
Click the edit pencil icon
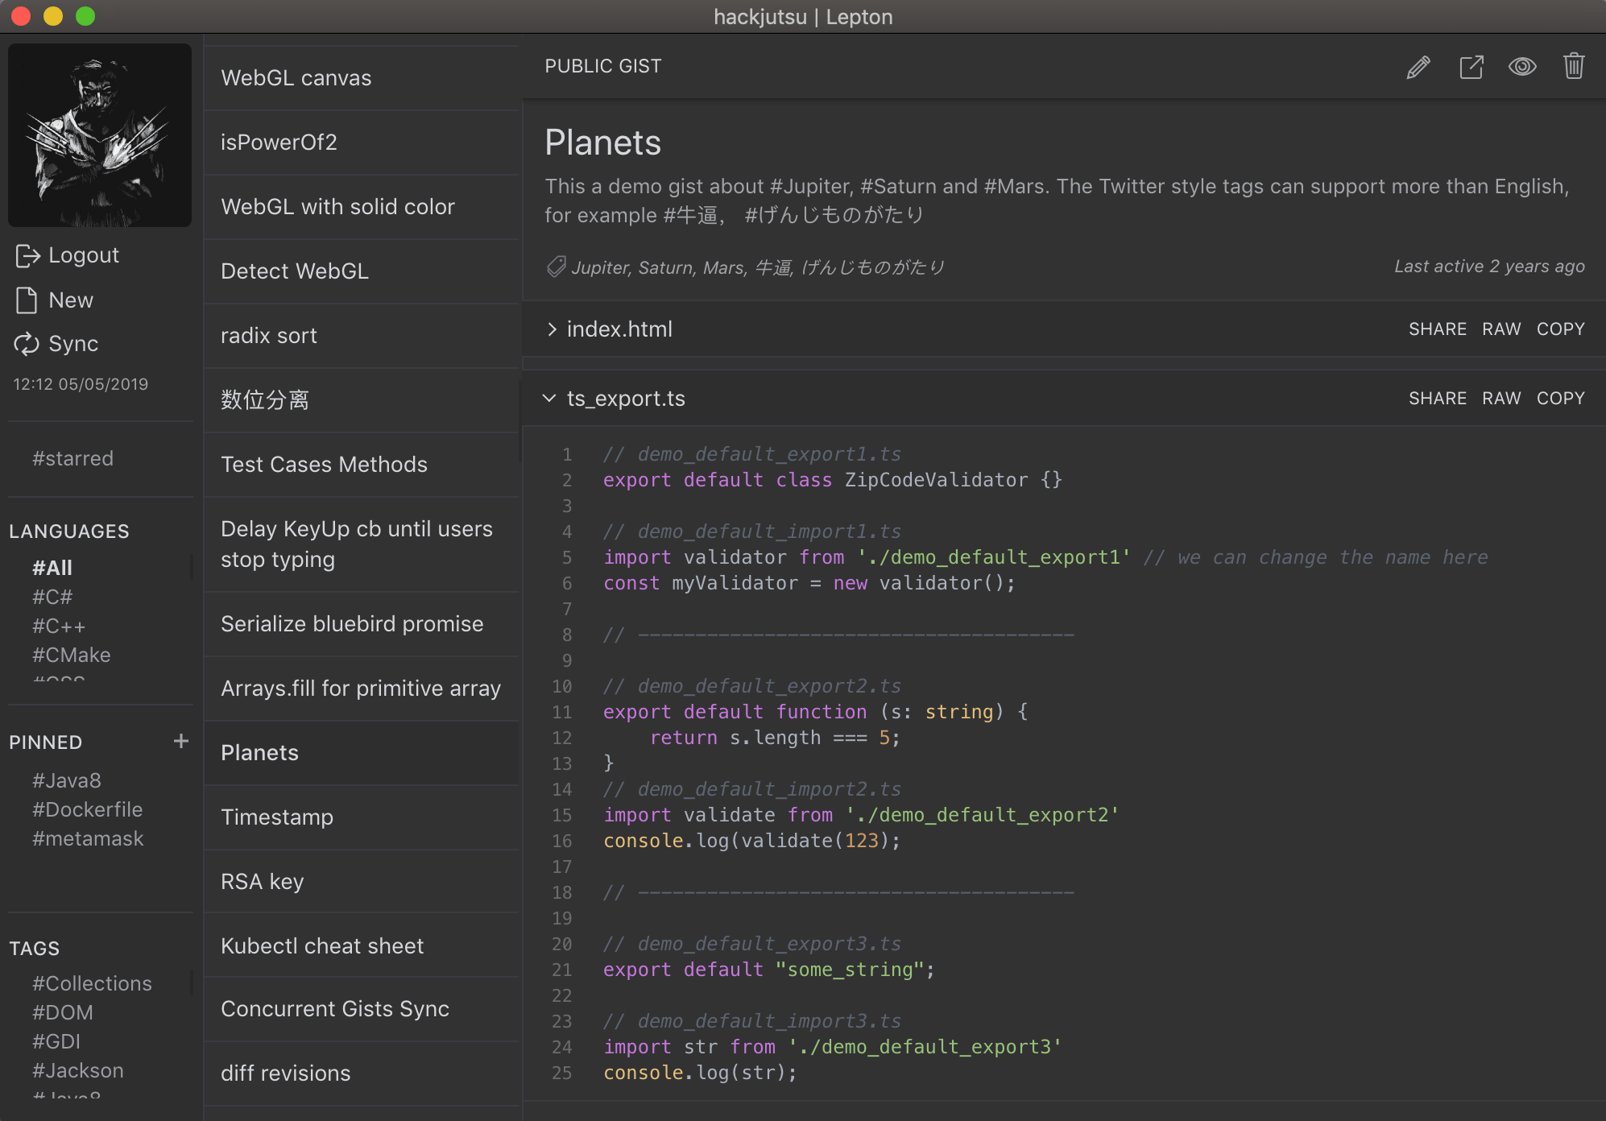pos(1418,67)
